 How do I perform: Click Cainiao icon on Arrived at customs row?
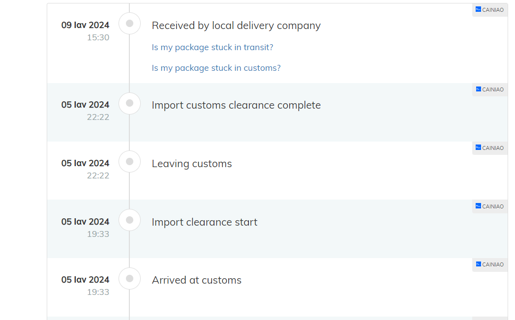click(x=478, y=264)
